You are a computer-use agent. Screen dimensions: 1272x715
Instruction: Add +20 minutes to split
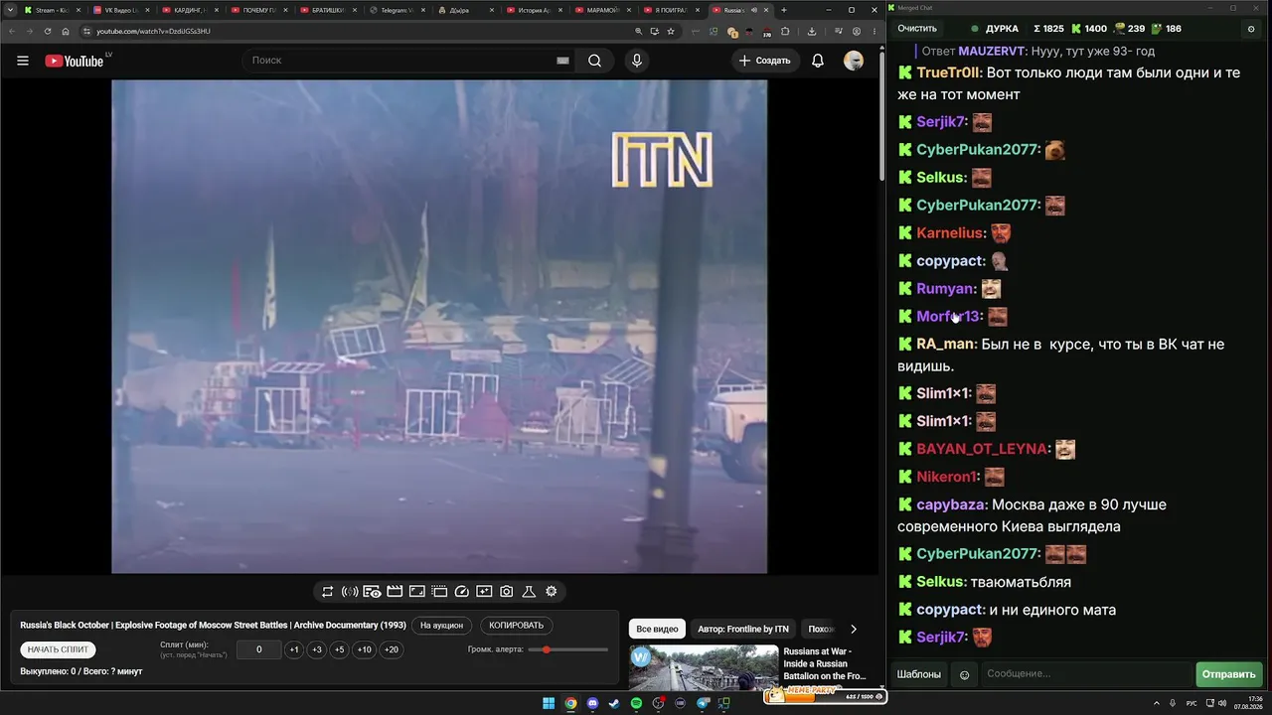[x=392, y=649]
